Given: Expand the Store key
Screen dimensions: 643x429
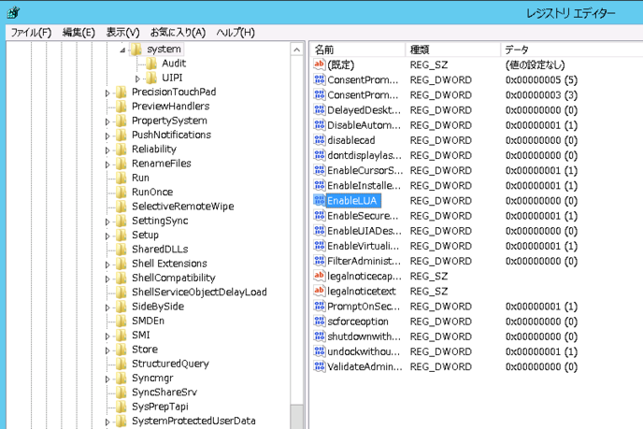Looking at the screenshot, I should 107,350.
